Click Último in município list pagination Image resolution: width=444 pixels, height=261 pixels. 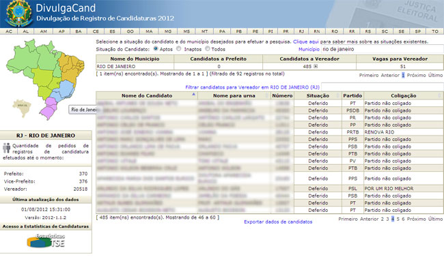coord(435,75)
